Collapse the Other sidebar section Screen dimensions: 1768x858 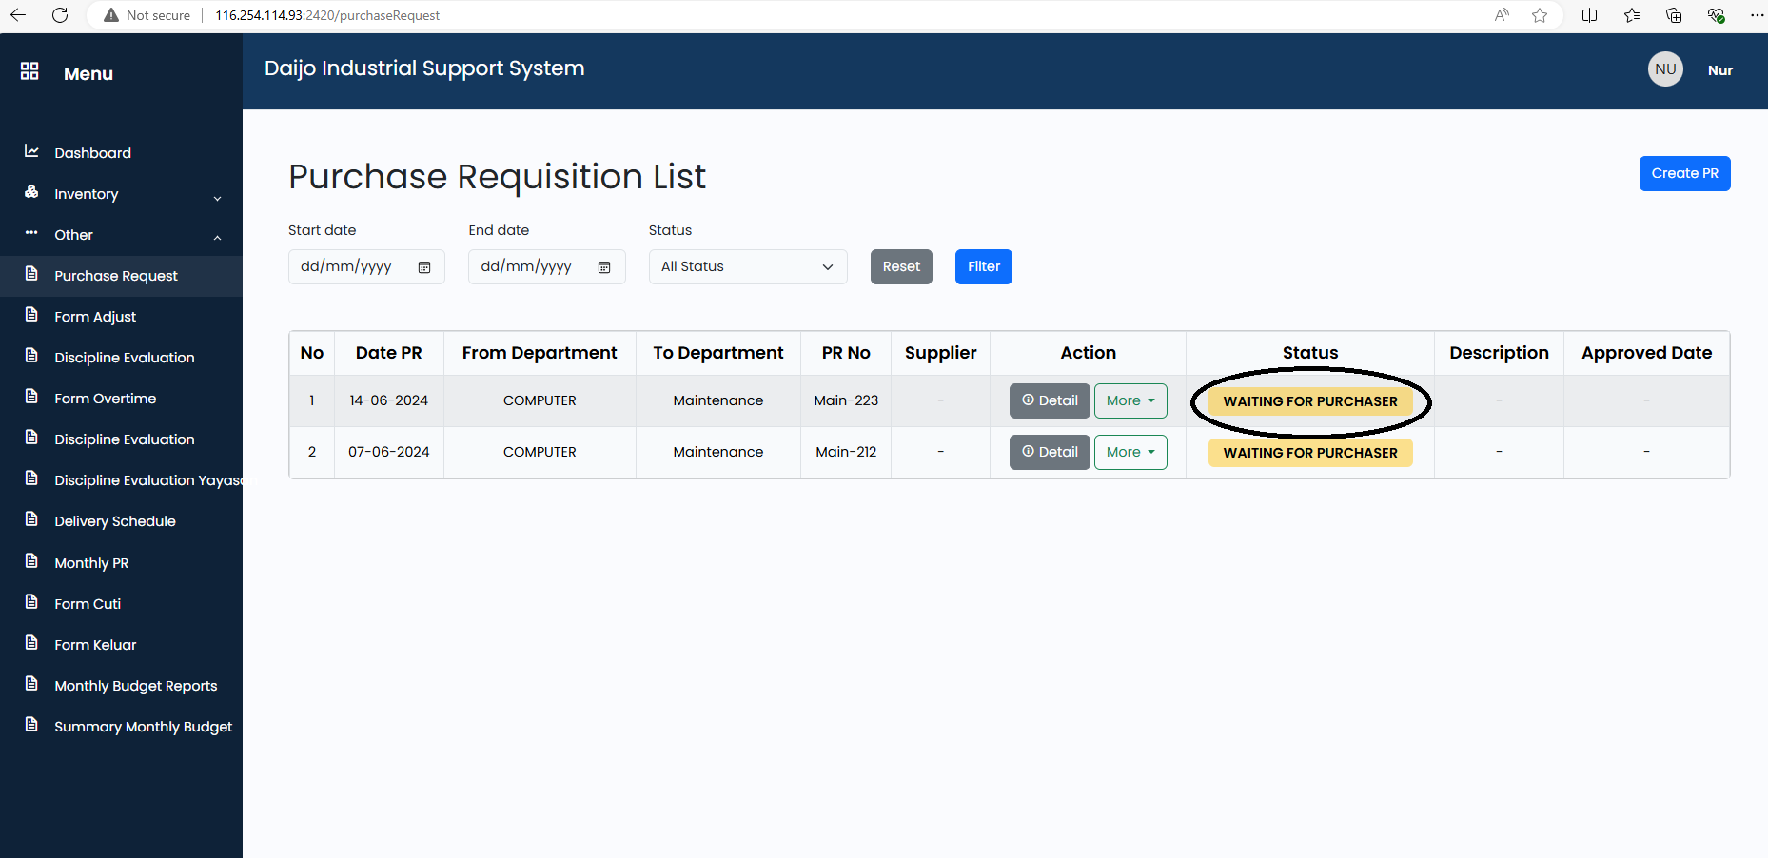(x=122, y=235)
